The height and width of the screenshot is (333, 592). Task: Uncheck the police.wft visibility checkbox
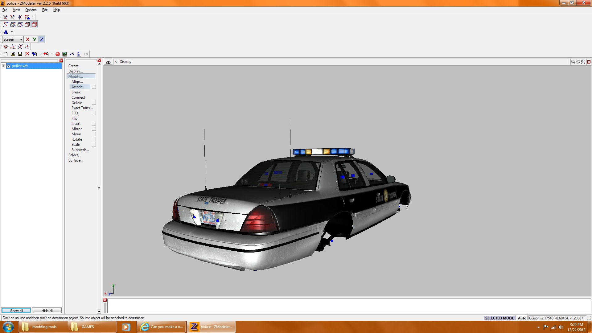tap(9, 66)
